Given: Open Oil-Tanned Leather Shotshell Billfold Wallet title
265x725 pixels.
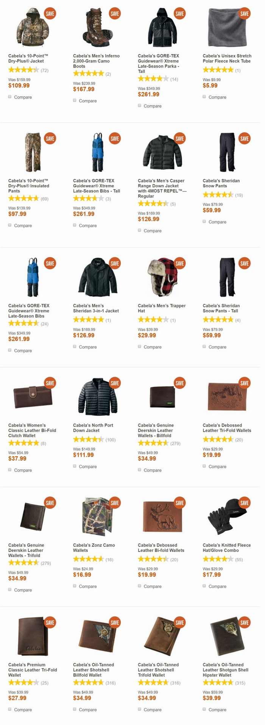Looking at the screenshot, I should click(x=94, y=670).
